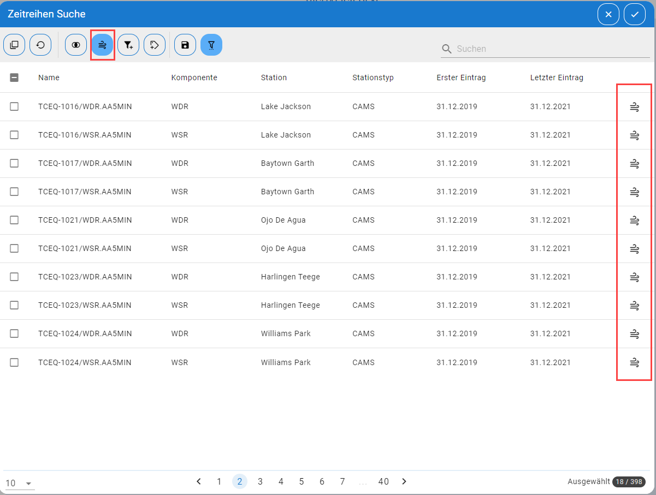The image size is (656, 495).
Task: Go to the previous page with left chevron
Action: point(199,481)
